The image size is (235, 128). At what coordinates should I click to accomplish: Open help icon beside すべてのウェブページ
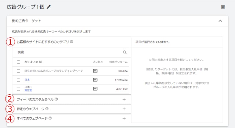point(50,118)
